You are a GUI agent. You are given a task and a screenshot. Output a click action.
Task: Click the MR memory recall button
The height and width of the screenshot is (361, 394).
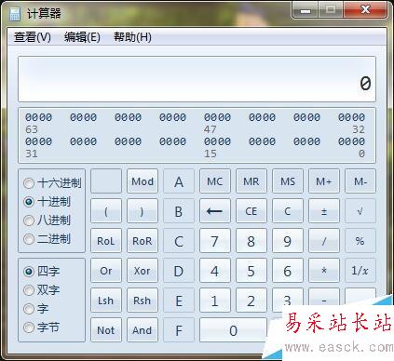click(251, 181)
